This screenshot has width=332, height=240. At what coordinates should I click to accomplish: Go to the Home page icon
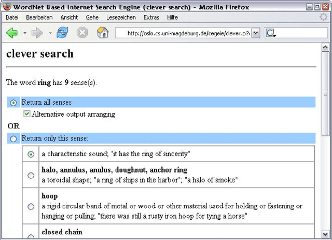pos(103,33)
